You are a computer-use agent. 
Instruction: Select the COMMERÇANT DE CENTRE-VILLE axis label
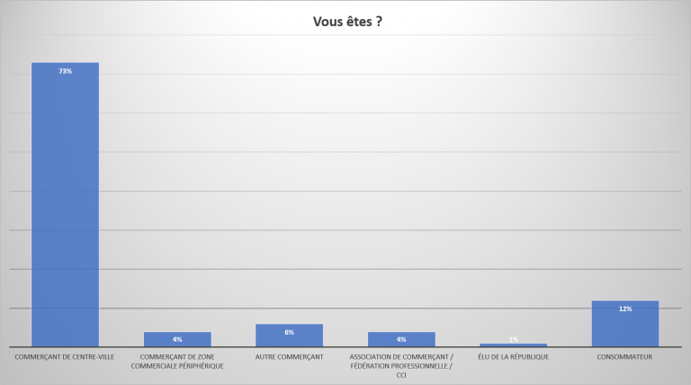click(65, 357)
